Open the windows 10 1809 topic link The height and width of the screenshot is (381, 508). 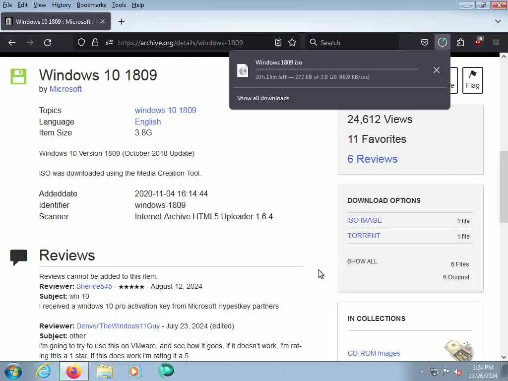point(165,110)
